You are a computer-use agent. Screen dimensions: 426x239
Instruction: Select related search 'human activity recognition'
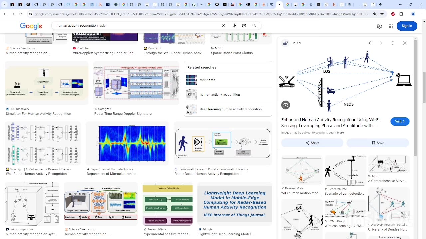228,95
